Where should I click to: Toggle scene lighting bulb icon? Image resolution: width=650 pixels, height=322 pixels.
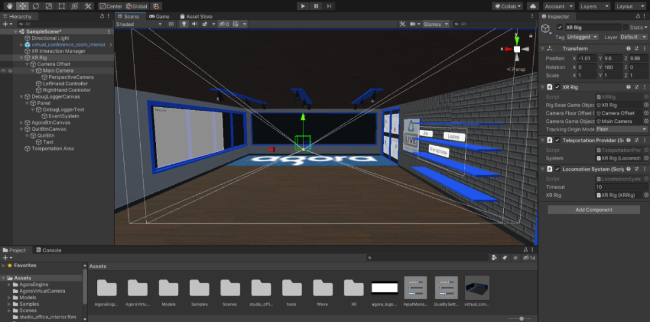click(x=184, y=24)
